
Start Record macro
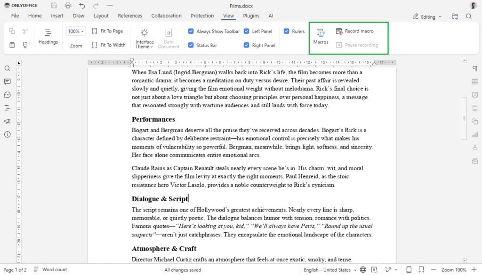[356, 31]
